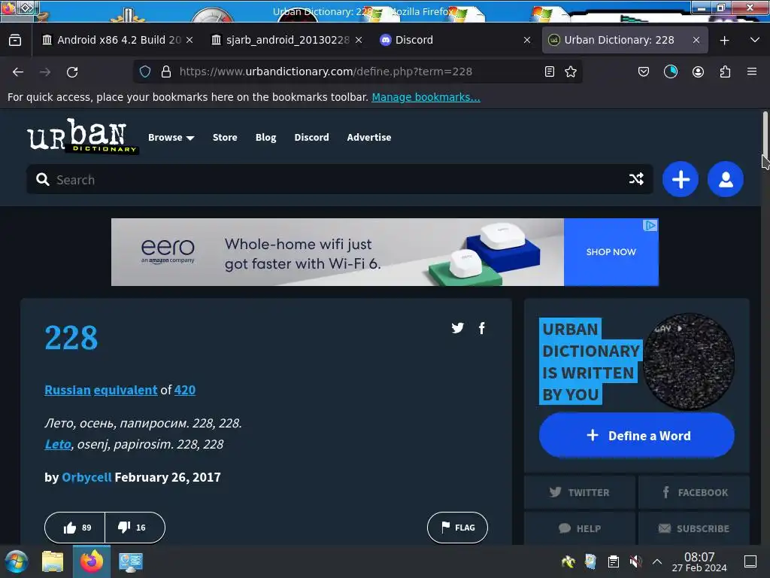Image resolution: width=770 pixels, height=578 pixels.
Task: Open the extensions puzzle icon
Action: click(725, 71)
